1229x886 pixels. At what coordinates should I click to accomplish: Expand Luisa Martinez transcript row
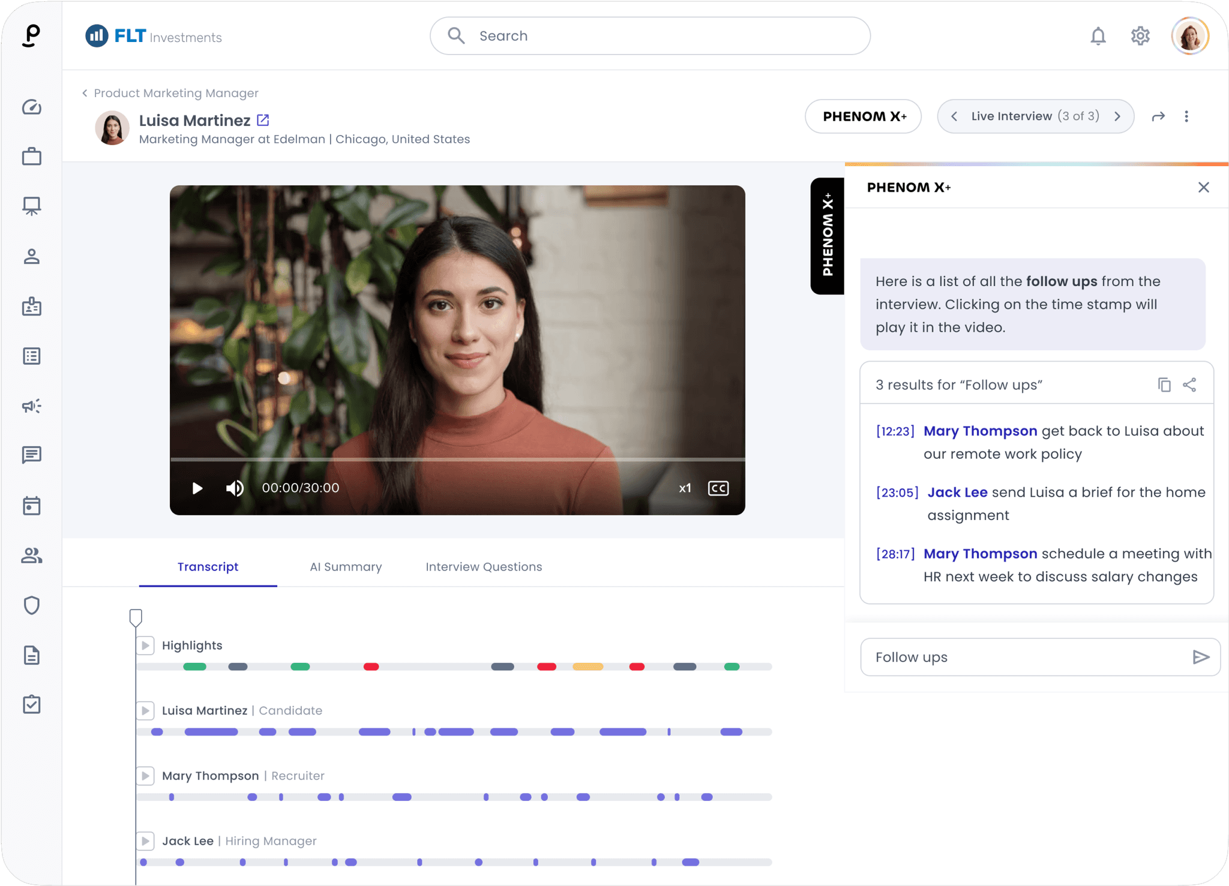tap(145, 711)
